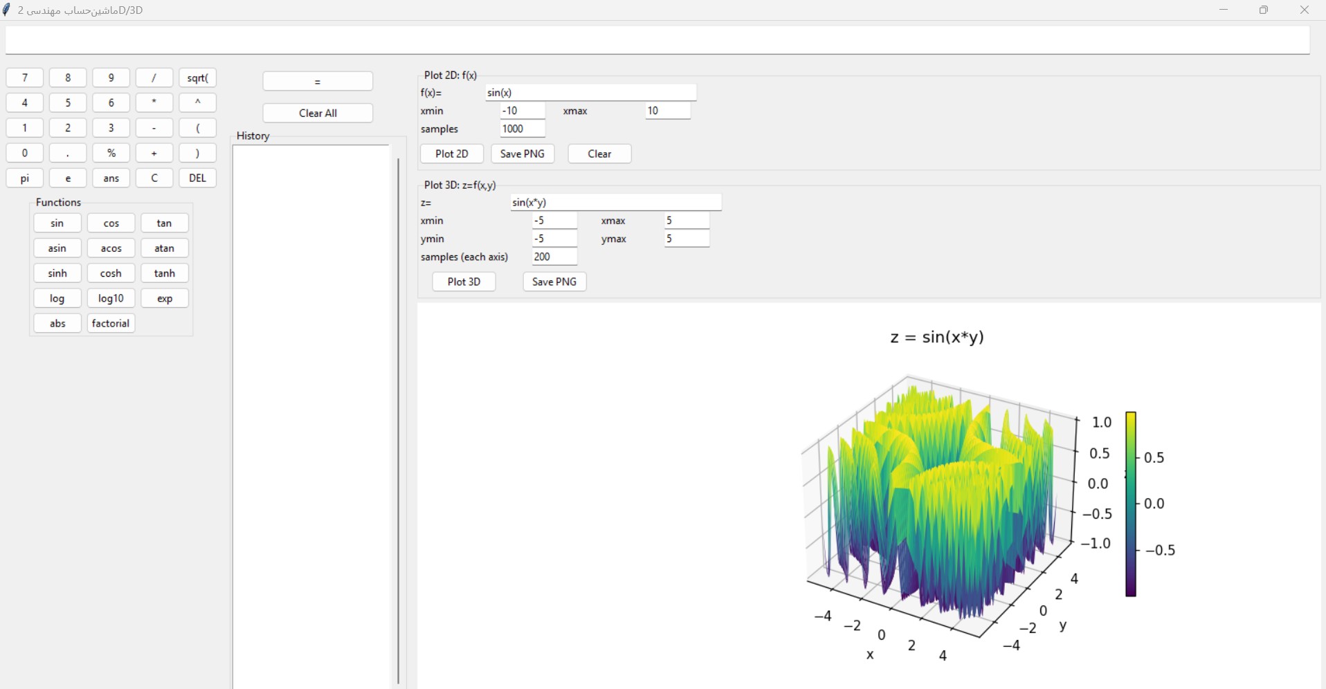Insert the factorial function
The image size is (1326, 689).
(x=111, y=323)
